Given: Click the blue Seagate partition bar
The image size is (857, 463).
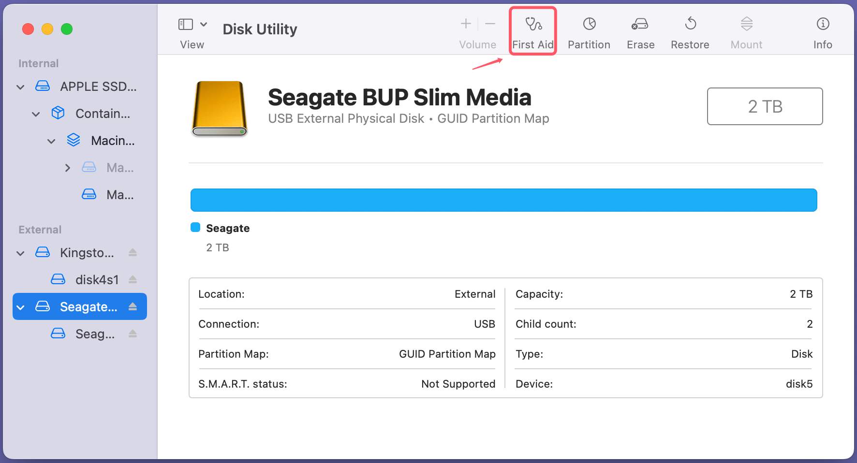Looking at the screenshot, I should click(x=503, y=200).
